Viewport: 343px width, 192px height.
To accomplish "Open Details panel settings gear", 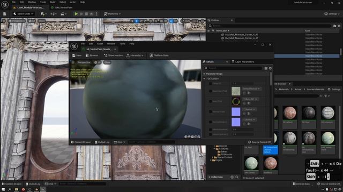I will point(270,68).
